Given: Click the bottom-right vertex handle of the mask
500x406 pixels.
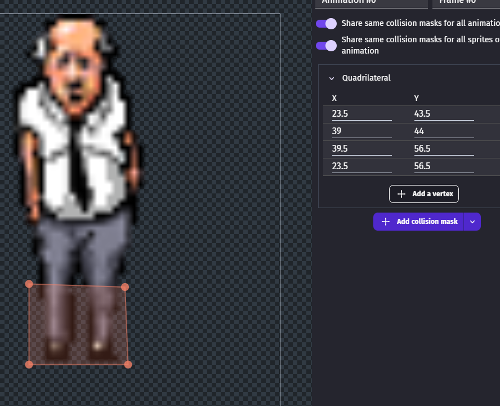Looking at the screenshot, I should point(128,364).
